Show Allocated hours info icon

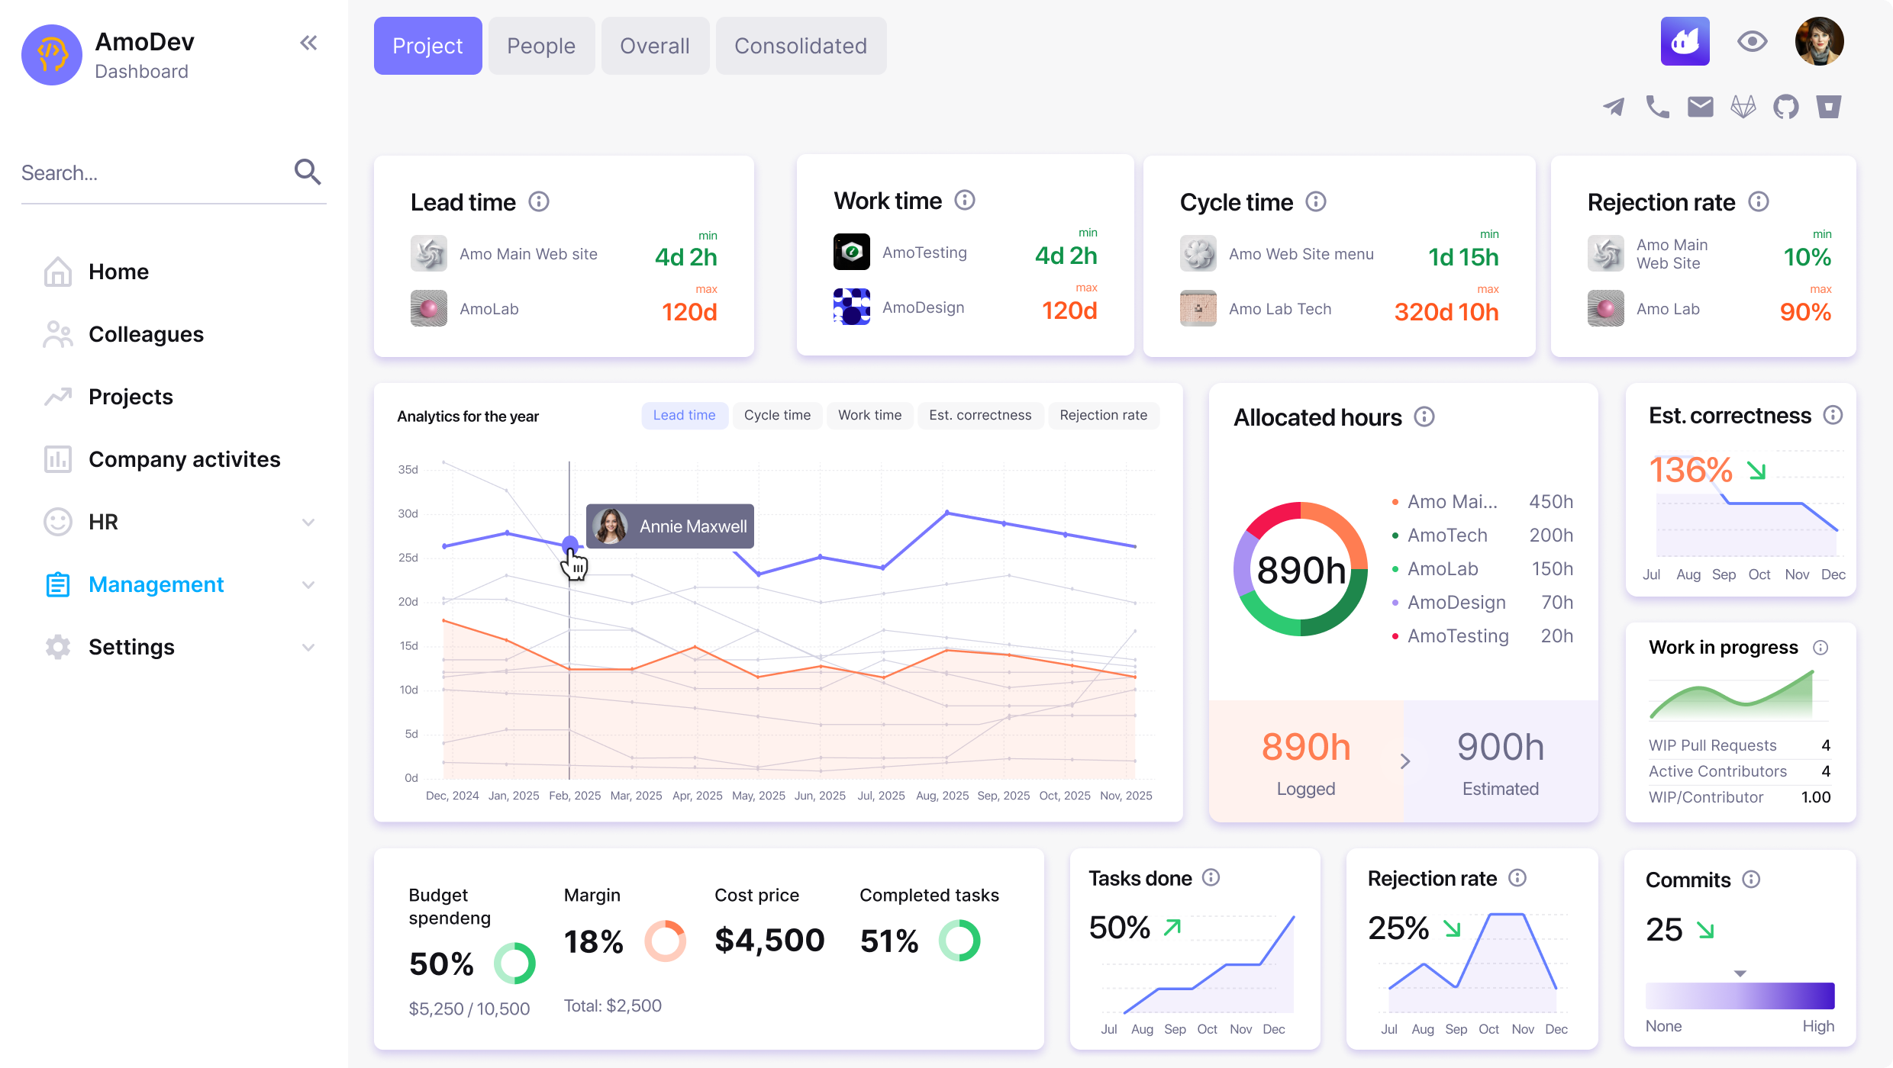tap(1424, 417)
